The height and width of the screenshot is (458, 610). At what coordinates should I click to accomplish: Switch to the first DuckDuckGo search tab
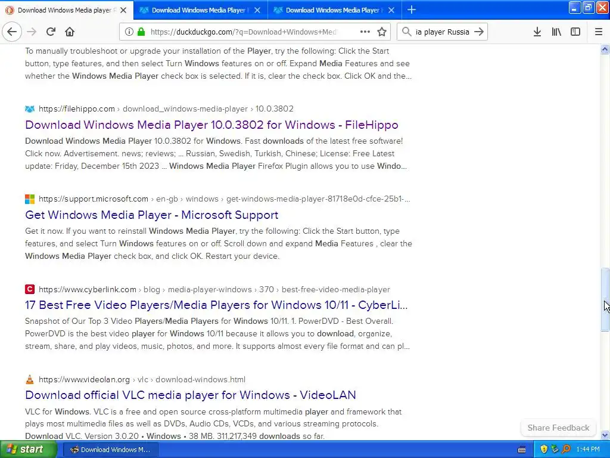tap(66, 10)
